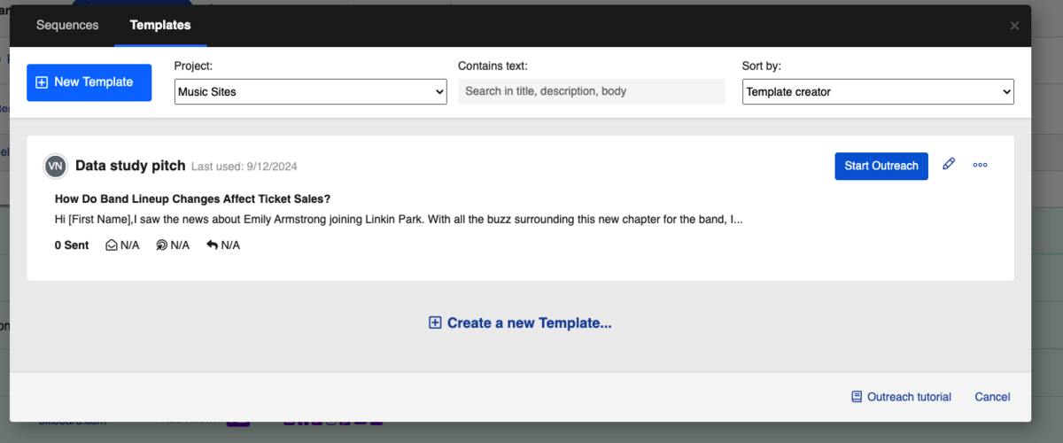
Task: Click the Data study pitch template title
Action: [x=130, y=166]
